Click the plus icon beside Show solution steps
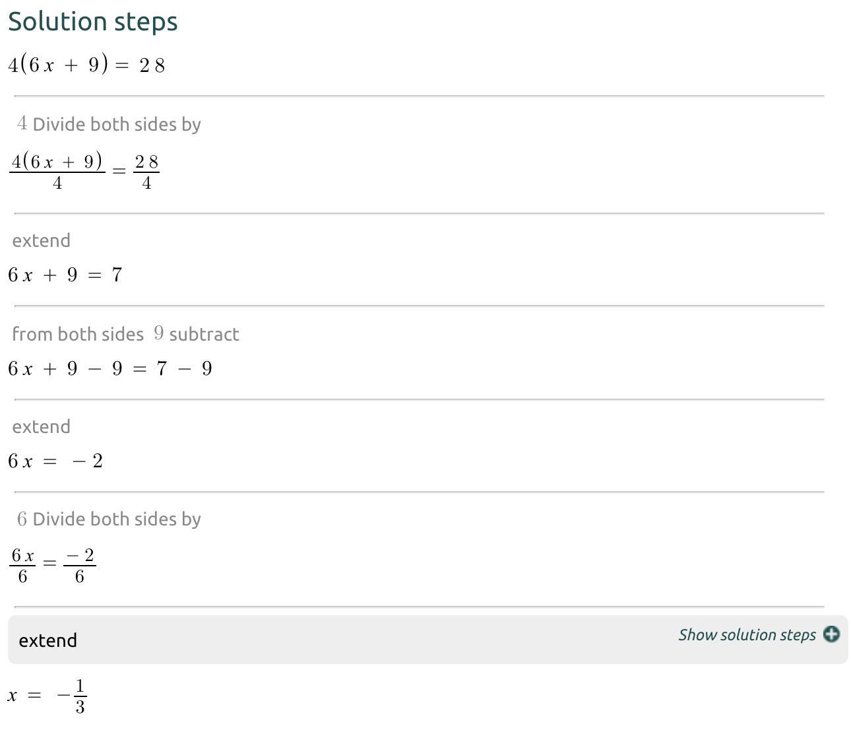The height and width of the screenshot is (734, 851). pos(831,634)
